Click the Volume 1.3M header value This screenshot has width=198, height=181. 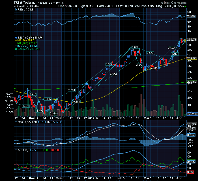(x=144, y=6)
